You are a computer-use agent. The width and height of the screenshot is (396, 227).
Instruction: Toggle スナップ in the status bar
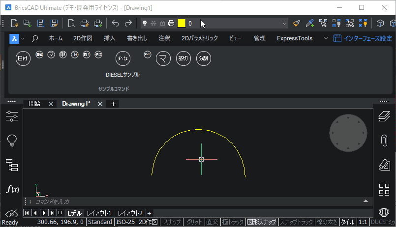pyautogui.click(x=172, y=222)
